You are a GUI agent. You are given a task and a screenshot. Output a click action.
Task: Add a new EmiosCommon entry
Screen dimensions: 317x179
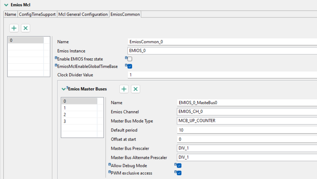tap(14, 28)
